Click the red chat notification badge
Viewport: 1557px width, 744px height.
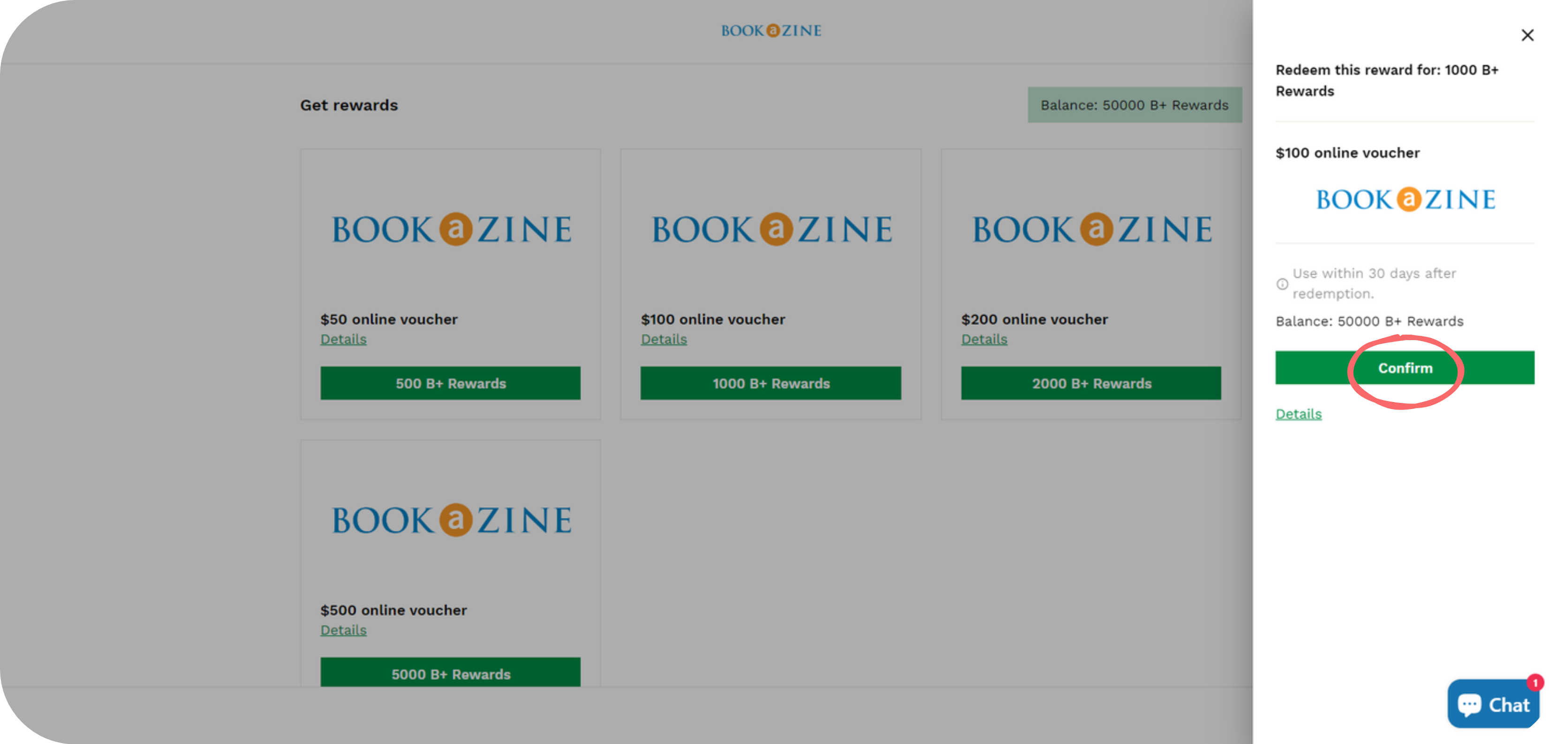(x=1534, y=683)
